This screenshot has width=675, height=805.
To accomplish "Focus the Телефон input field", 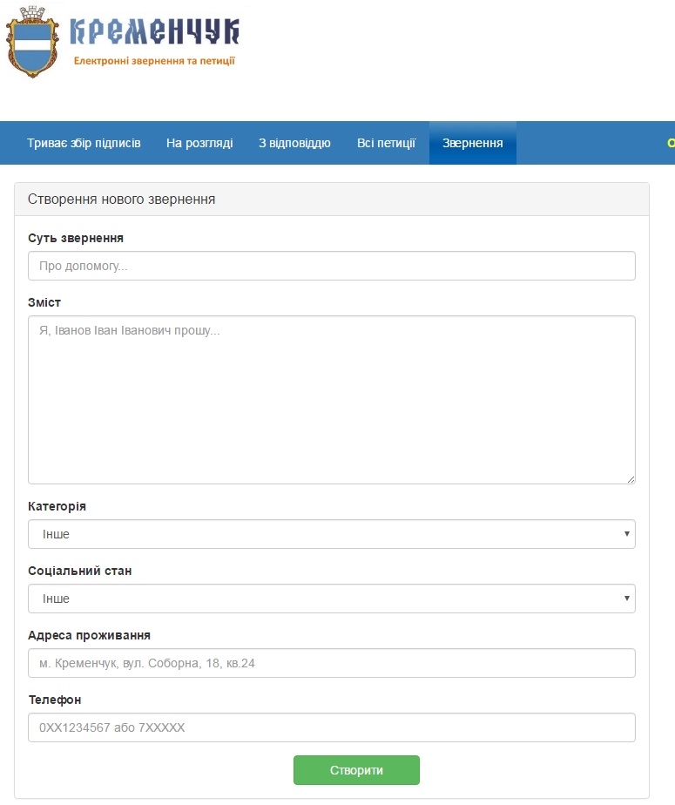I will [x=331, y=727].
